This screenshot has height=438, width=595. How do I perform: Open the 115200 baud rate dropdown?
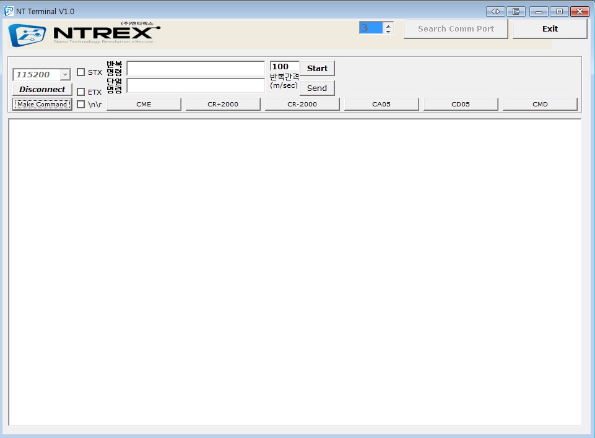click(x=65, y=75)
